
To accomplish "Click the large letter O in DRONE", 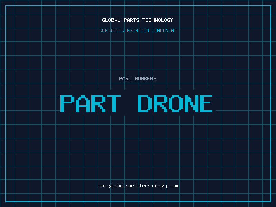I will pyautogui.click(x=175, y=103).
